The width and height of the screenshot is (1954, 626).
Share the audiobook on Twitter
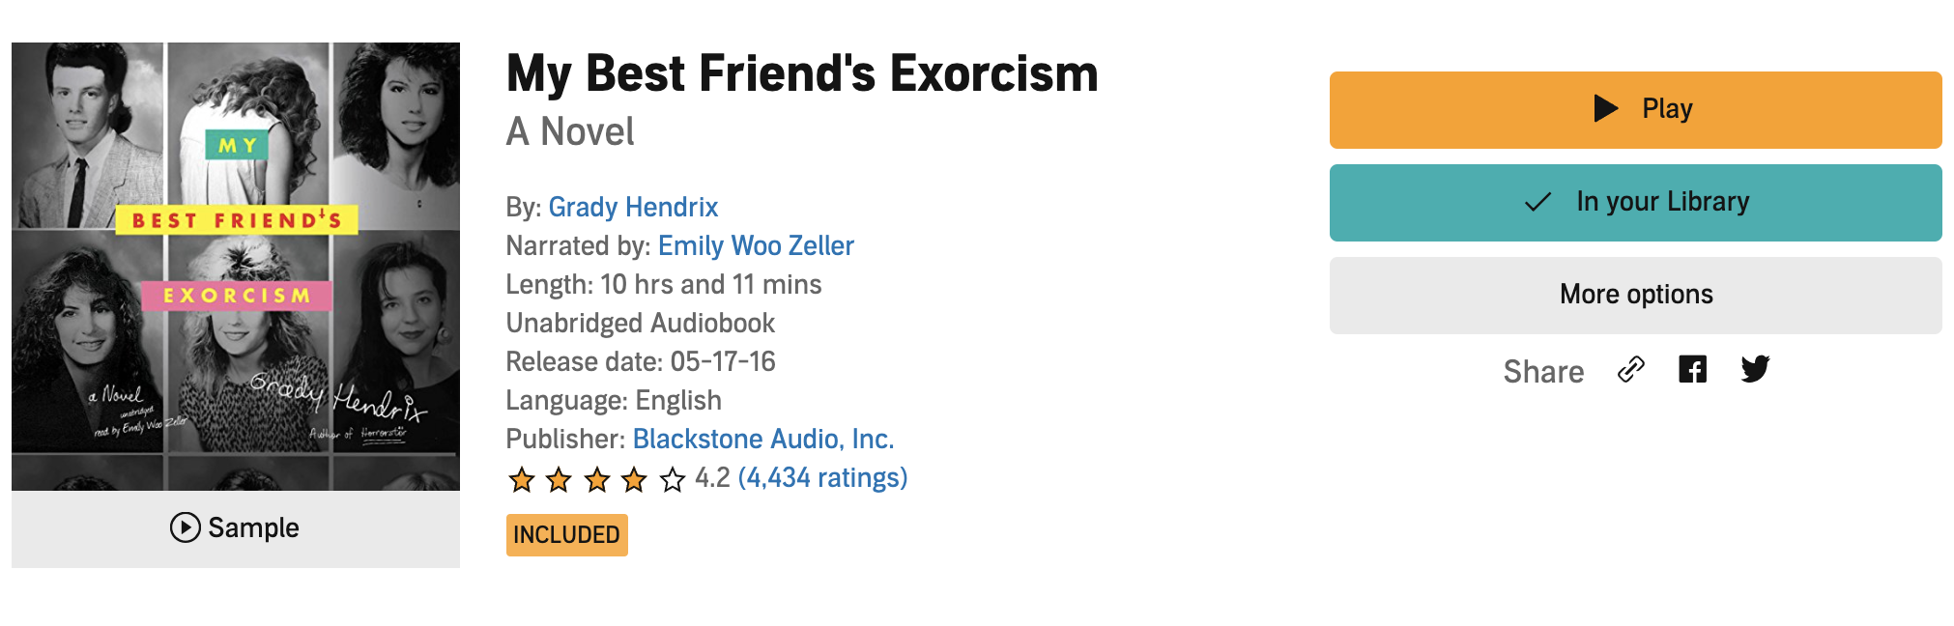[x=1755, y=370]
